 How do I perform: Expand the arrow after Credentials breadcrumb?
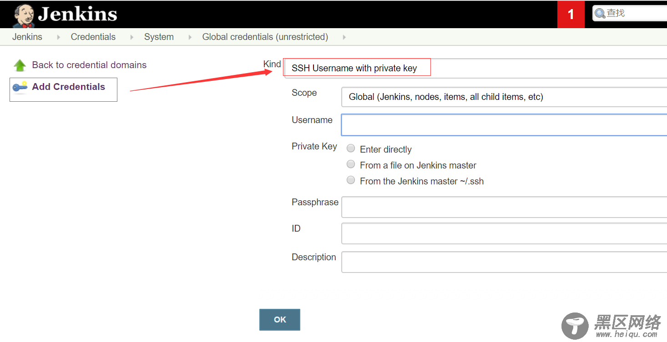(132, 37)
